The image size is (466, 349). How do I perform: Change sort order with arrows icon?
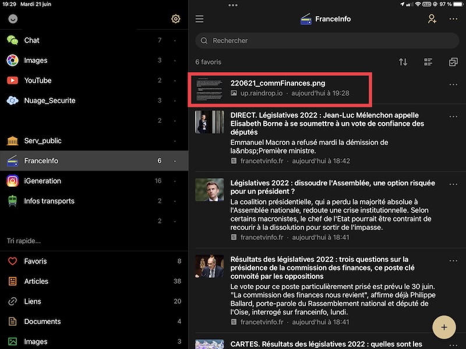coord(403,62)
